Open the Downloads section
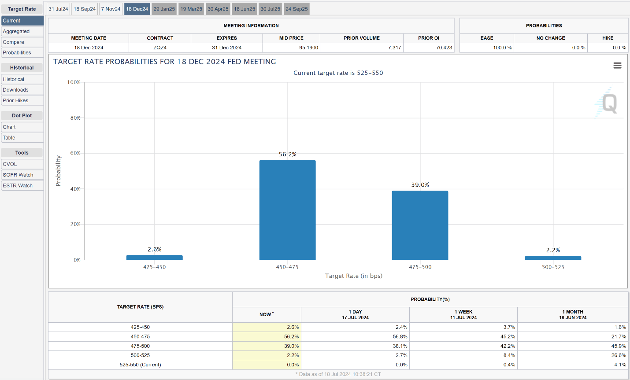 (22, 89)
